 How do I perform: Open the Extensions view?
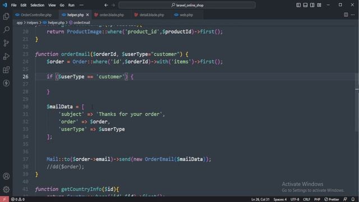click(6, 70)
